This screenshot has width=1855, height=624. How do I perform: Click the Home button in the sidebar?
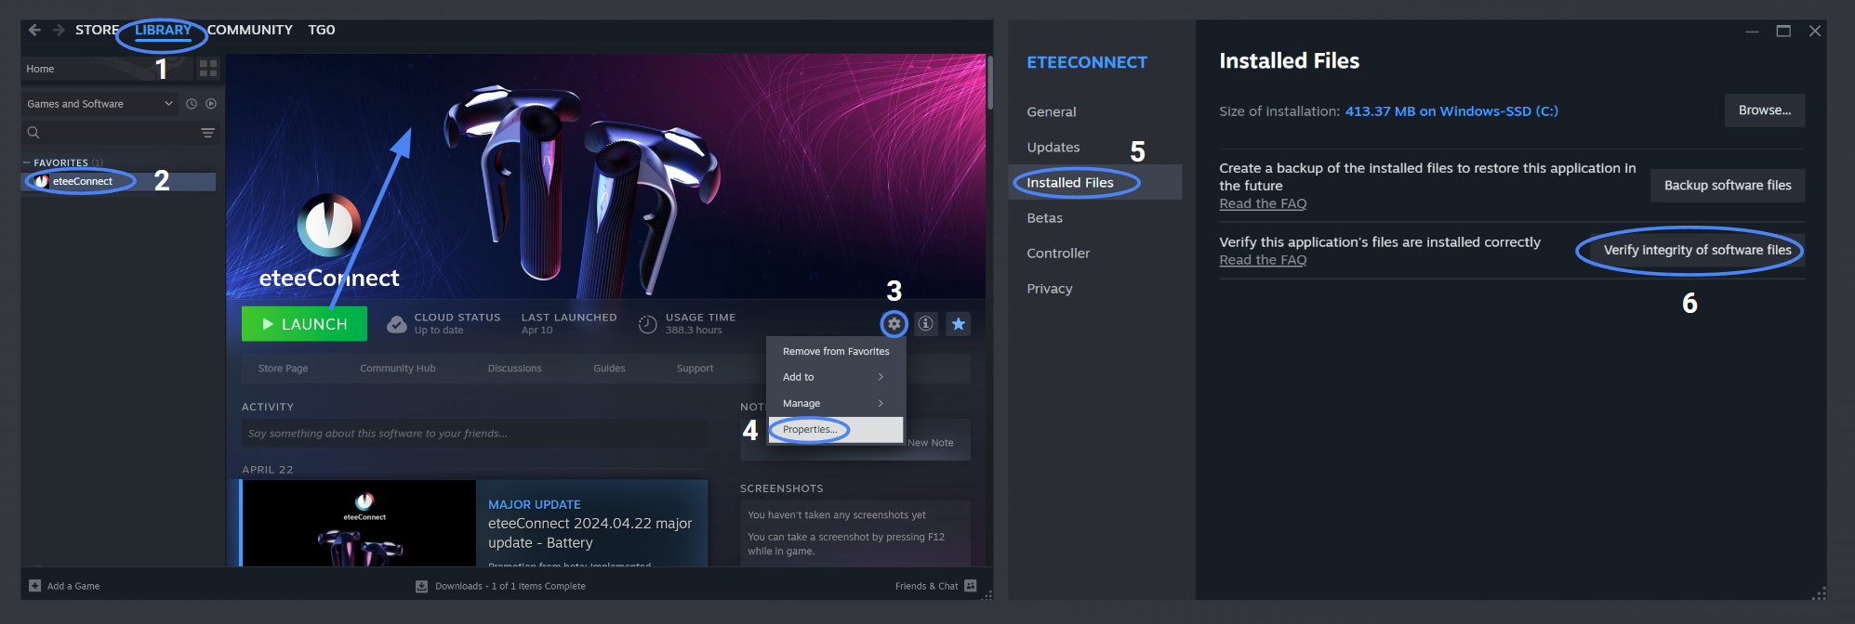(x=108, y=69)
